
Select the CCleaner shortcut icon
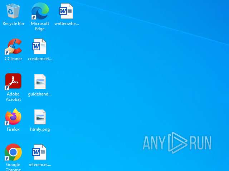pyautogui.click(x=13, y=46)
